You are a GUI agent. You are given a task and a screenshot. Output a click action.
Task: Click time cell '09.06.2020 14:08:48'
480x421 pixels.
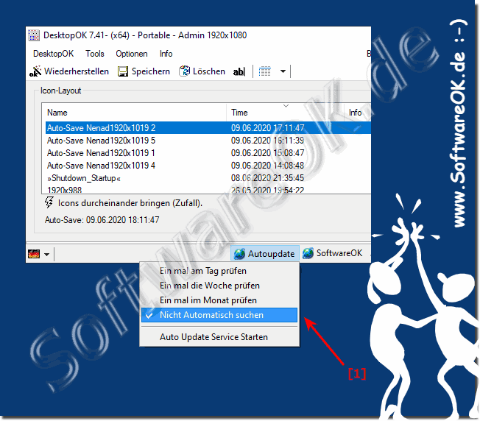click(x=267, y=166)
